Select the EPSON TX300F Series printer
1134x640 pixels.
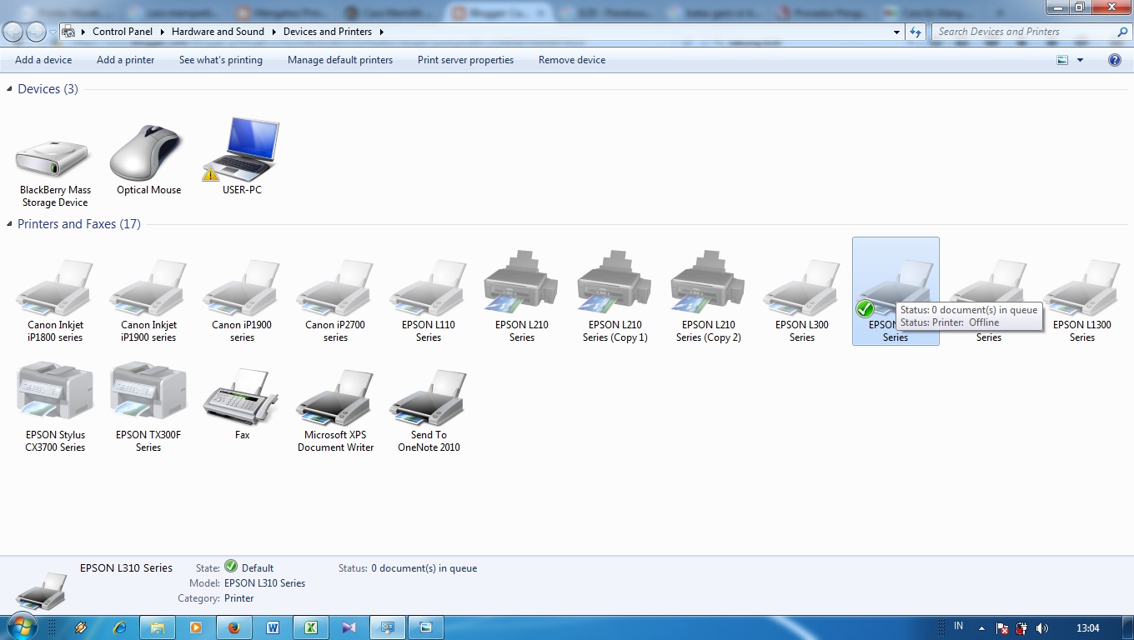148,408
